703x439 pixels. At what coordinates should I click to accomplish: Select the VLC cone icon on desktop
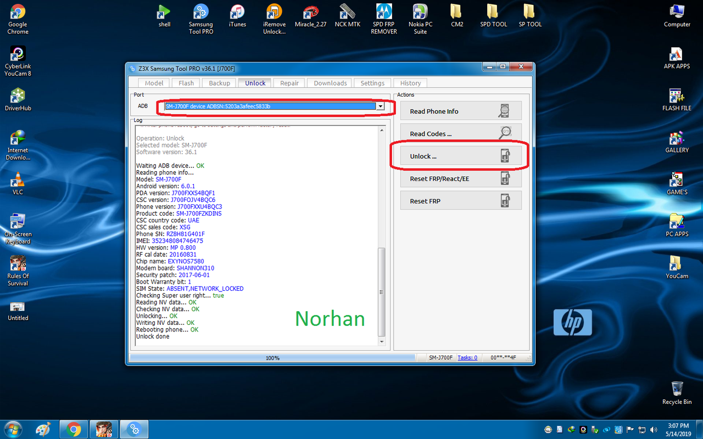[18, 183]
